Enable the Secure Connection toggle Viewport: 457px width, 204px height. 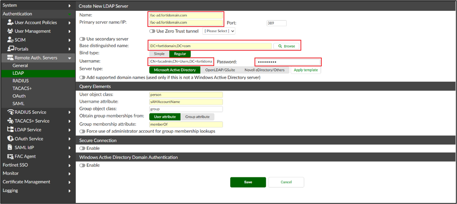point(83,148)
